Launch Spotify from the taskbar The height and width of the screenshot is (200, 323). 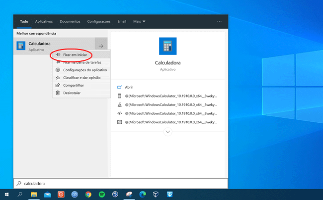(x=101, y=195)
